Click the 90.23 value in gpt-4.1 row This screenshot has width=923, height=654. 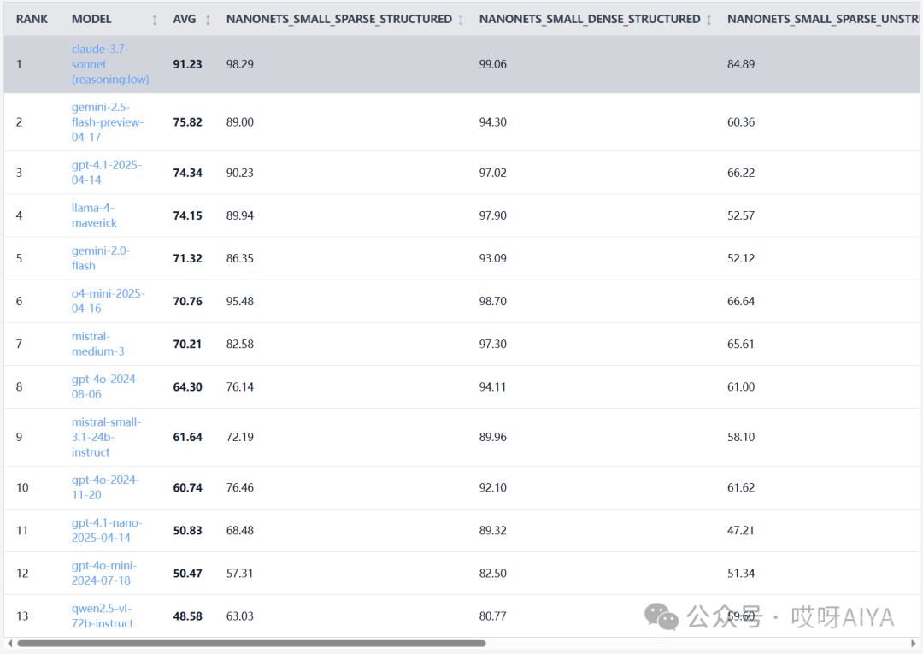240,173
